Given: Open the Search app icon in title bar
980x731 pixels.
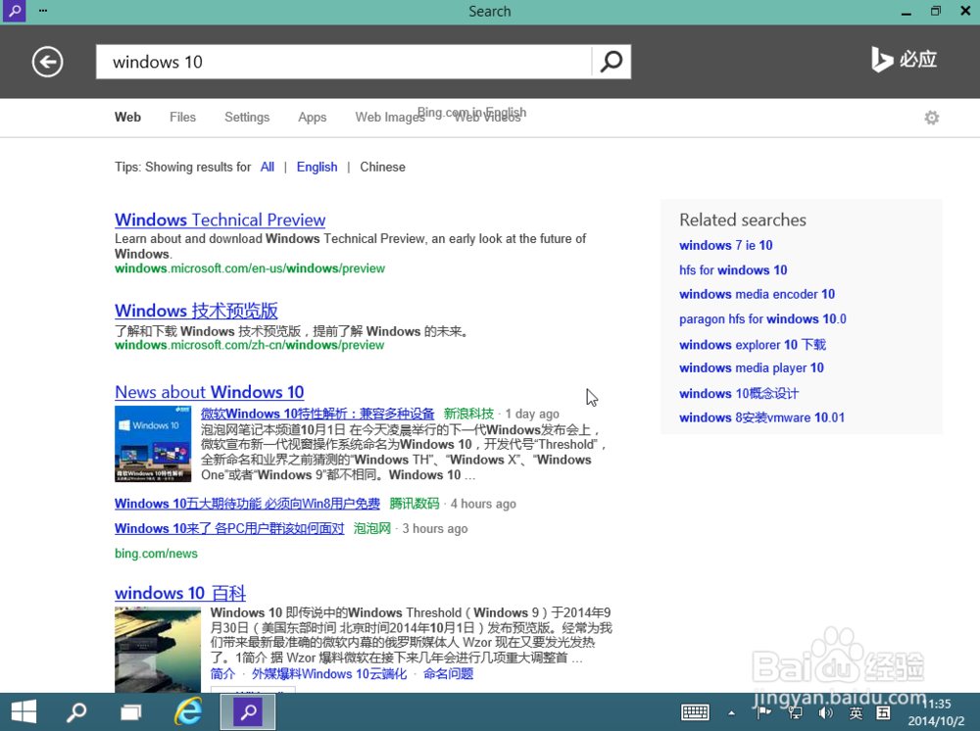Looking at the screenshot, I should coord(14,11).
